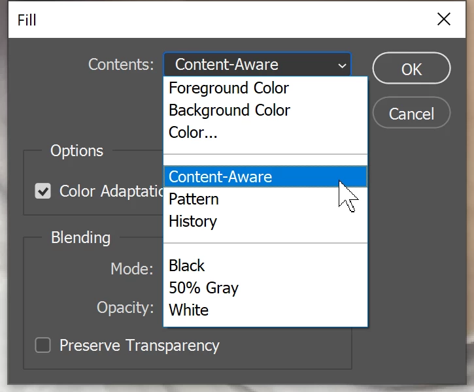Viewport: 474px width, 392px height.
Task: Uncheck the Color Adaptation checkbox
Action: pos(43,191)
